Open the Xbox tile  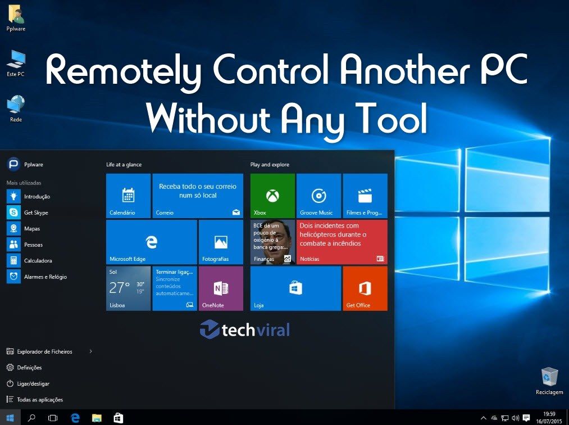(x=272, y=196)
